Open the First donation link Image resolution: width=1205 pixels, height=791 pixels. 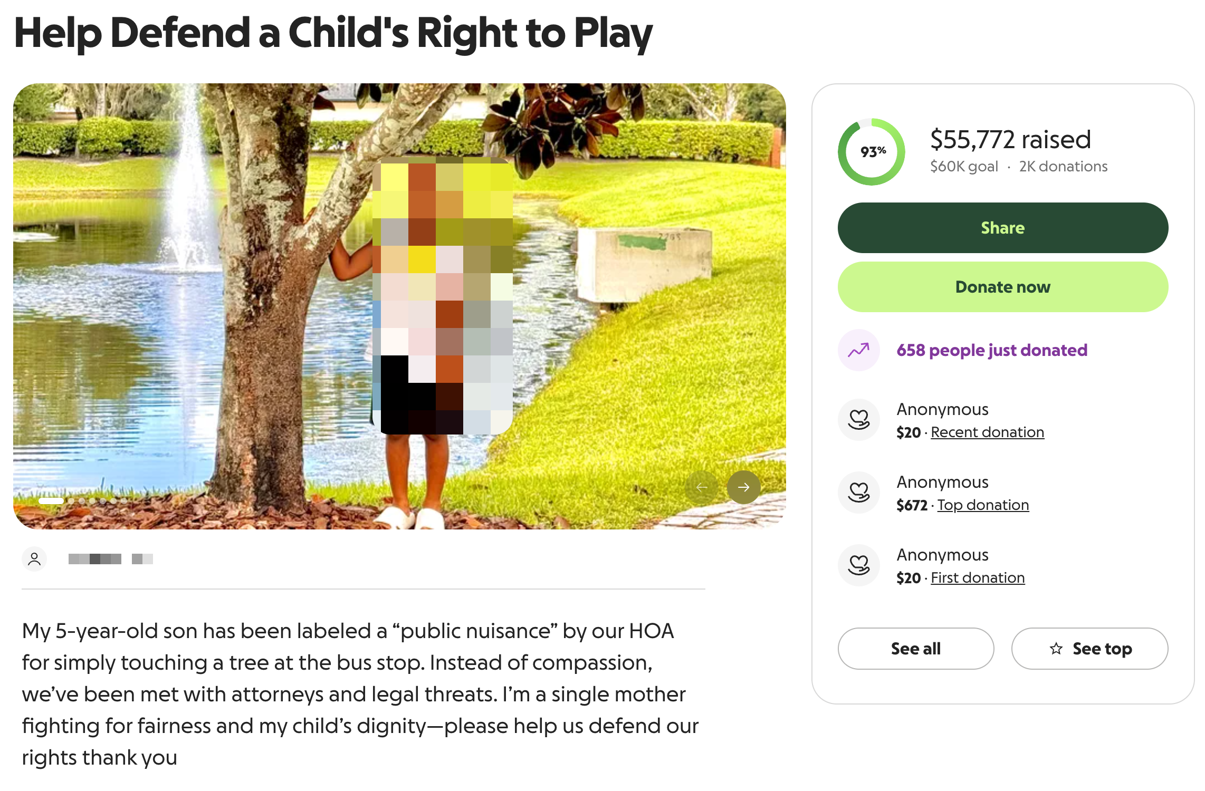pyautogui.click(x=977, y=577)
